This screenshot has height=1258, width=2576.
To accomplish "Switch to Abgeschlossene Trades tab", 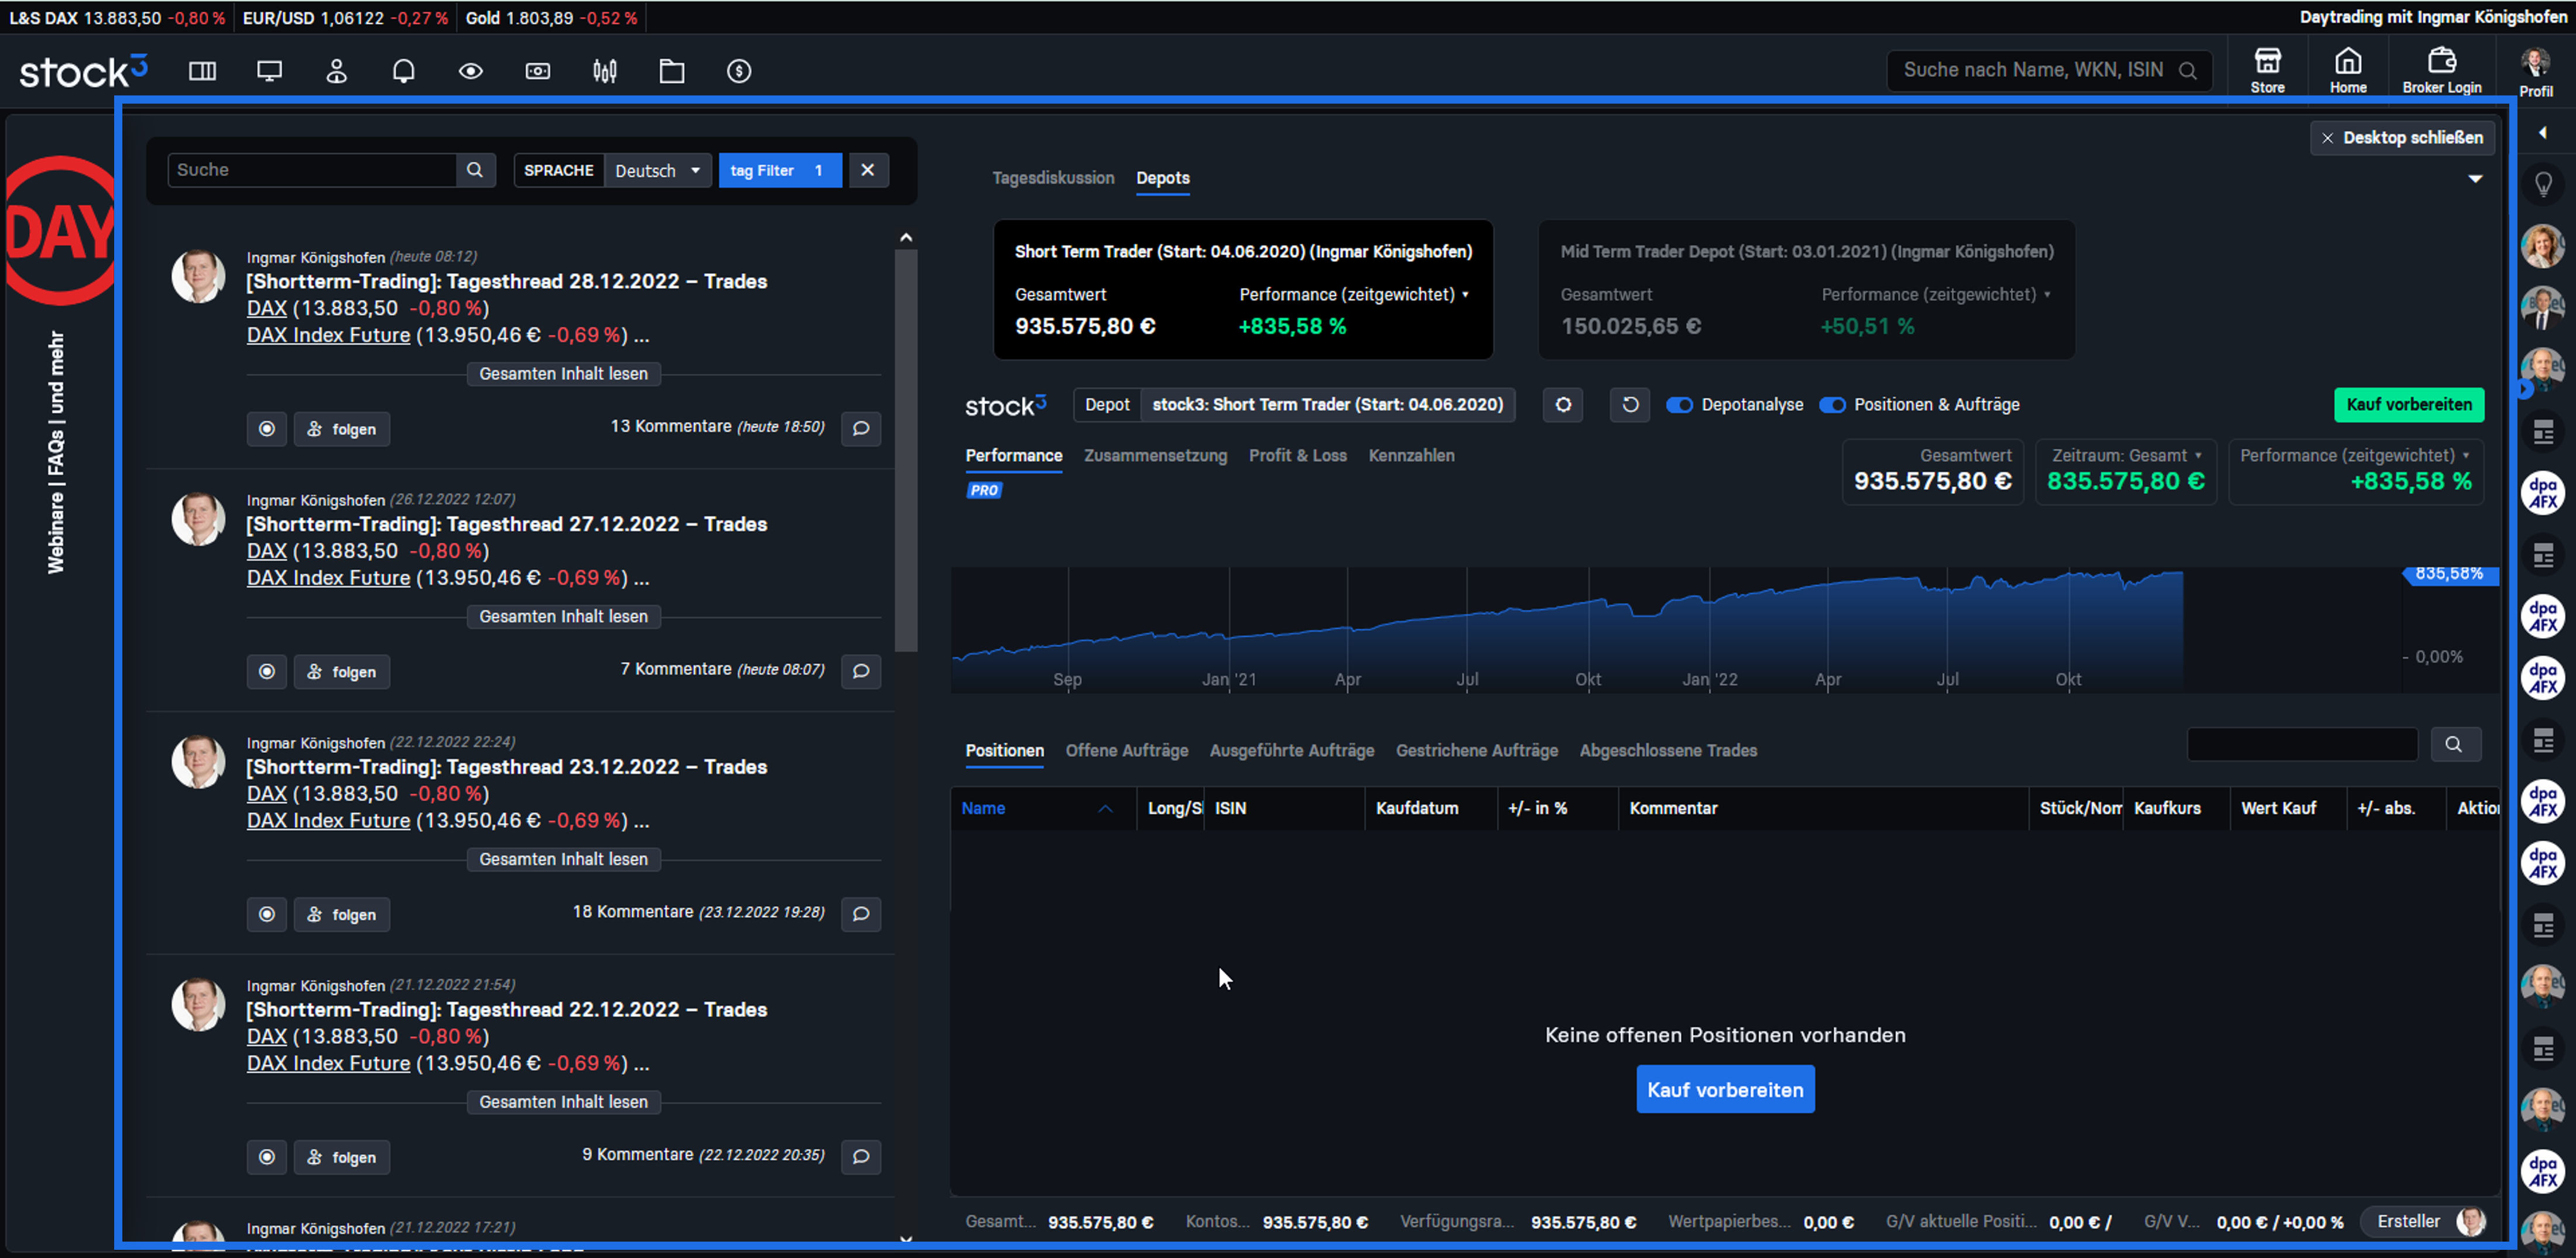I will (x=1668, y=751).
